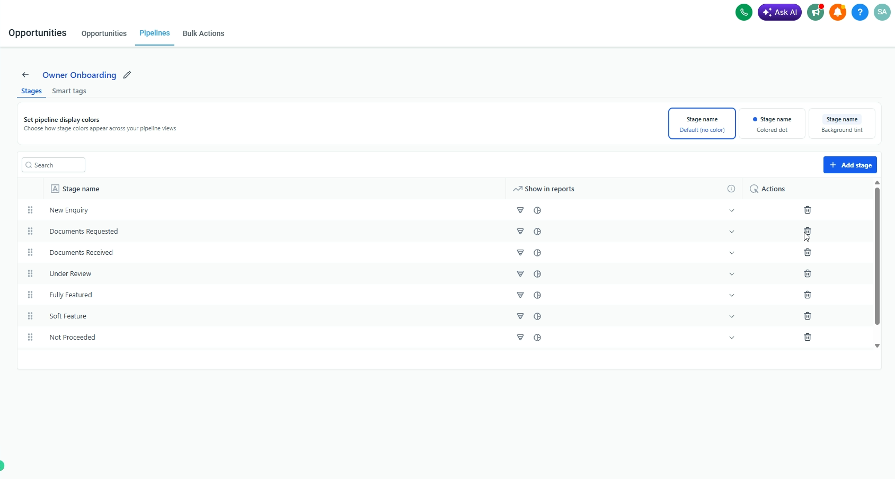Select the Colored dot display option
Viewport: 895px width, 479px height.
pos(772,124)
